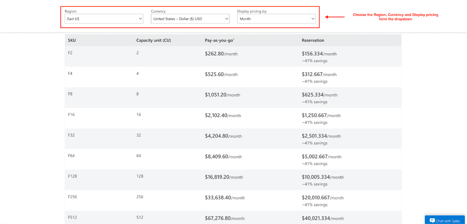This screenshot has width=467, height=224.
Task: Click the Chat with Sales button
Action: (x=445, y=220)
